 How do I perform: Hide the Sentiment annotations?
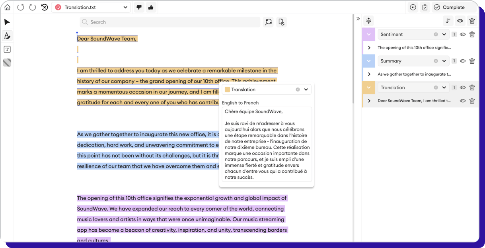[463, 34]
